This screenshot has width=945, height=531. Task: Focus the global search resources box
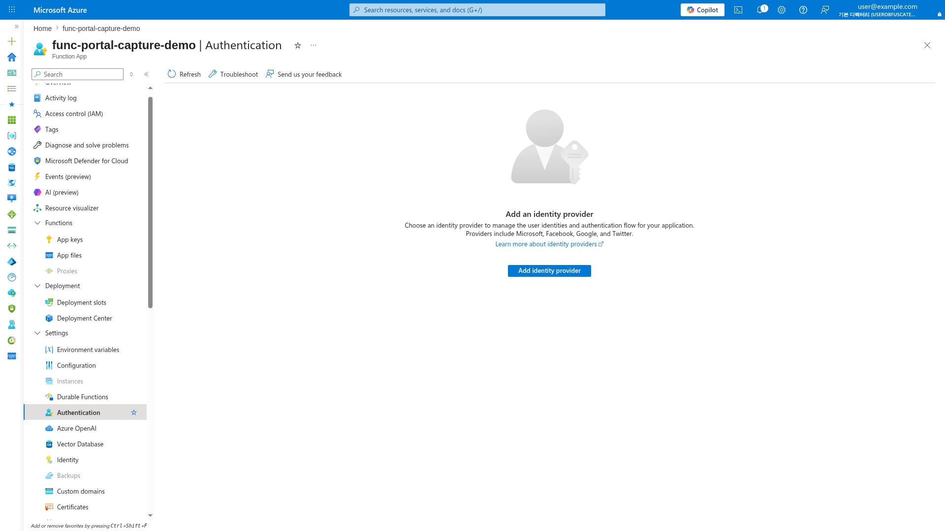(477, 10)
